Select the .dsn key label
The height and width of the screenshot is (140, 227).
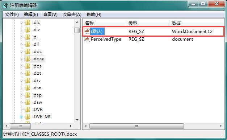37,88
